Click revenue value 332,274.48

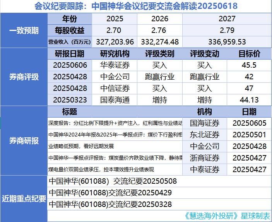click(x=160, y=42)
